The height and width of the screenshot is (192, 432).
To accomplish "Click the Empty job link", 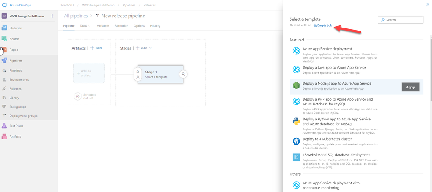I will (x=323, y=25).
